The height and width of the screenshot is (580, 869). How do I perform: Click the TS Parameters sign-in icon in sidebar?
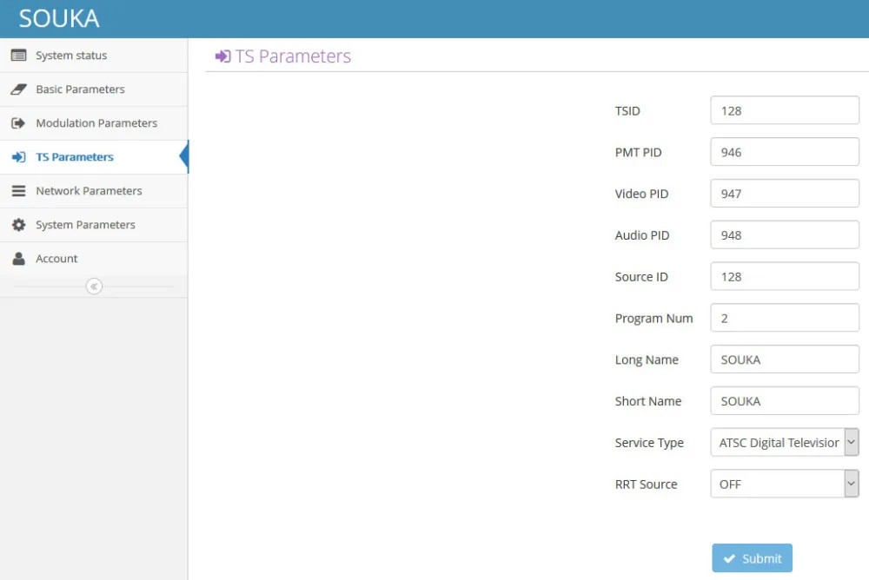(18, 157)
